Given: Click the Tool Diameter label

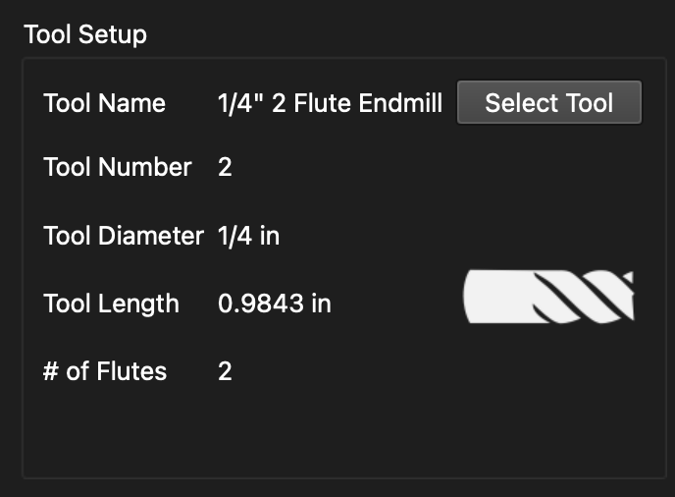Looking at the screenshot, I should click(x=124, y=236).
